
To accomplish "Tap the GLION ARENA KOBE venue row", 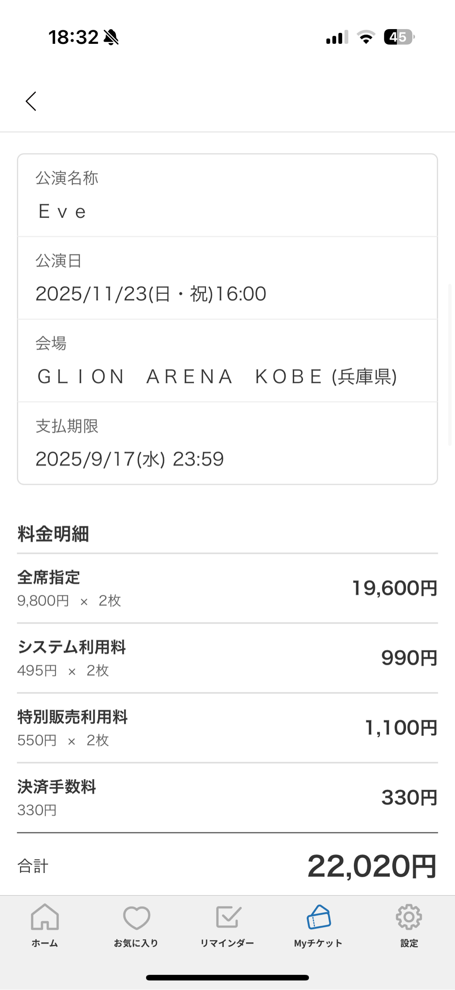I will point(227,361).
